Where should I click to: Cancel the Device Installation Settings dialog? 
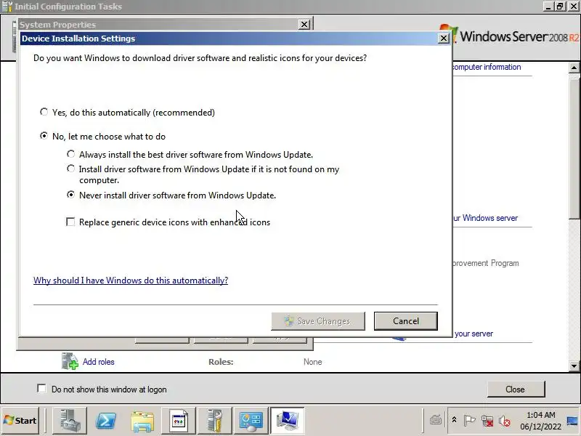406,321
